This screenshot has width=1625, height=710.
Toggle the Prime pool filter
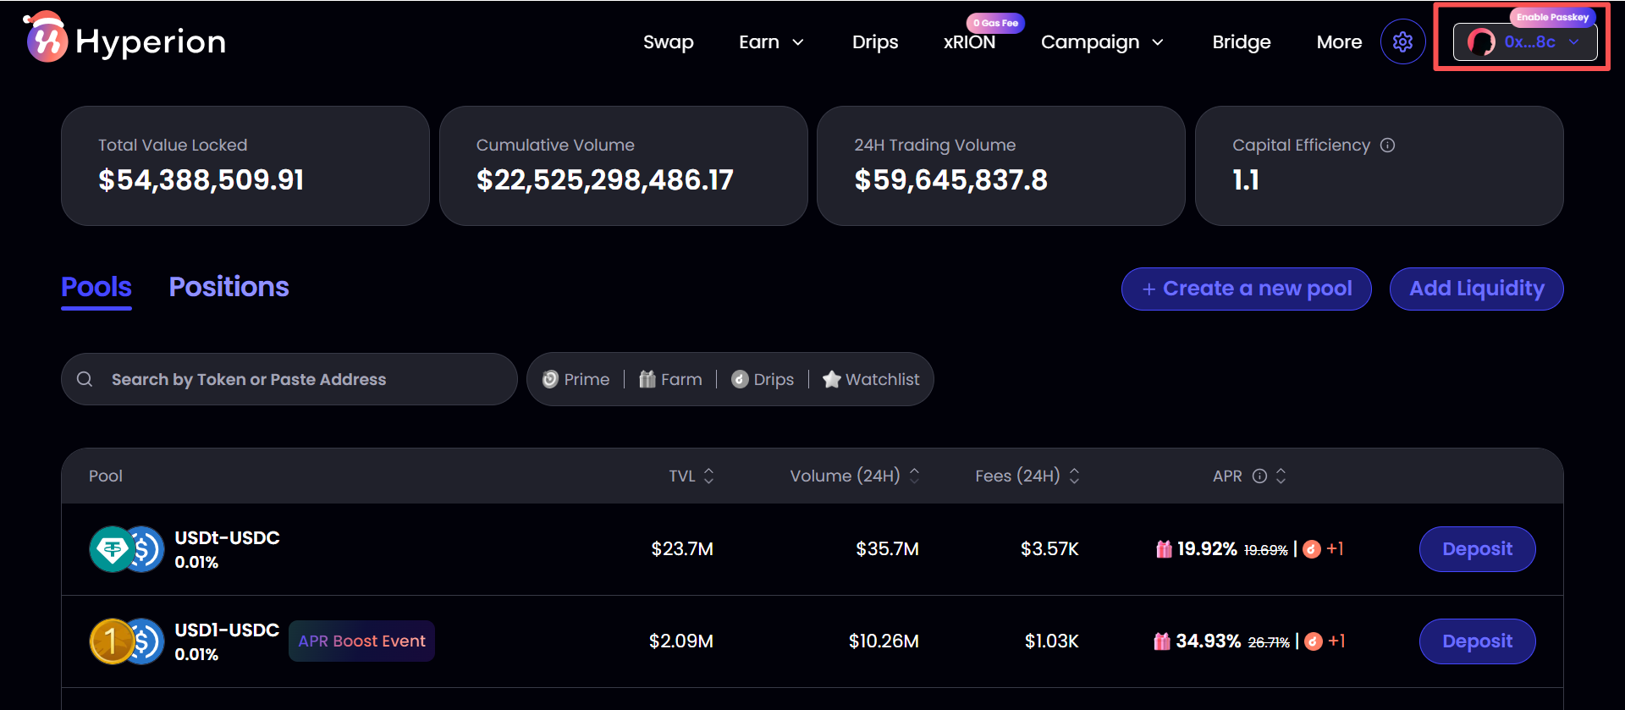click(x=576, y=379)
